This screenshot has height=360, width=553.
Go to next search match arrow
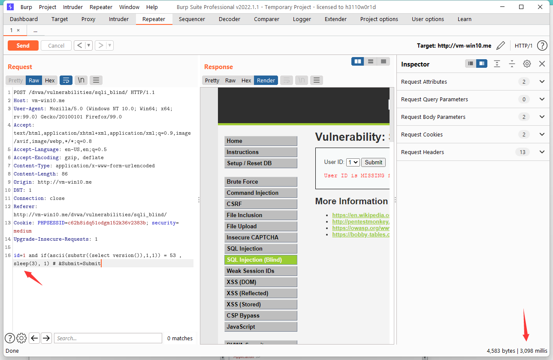(46, 338)
